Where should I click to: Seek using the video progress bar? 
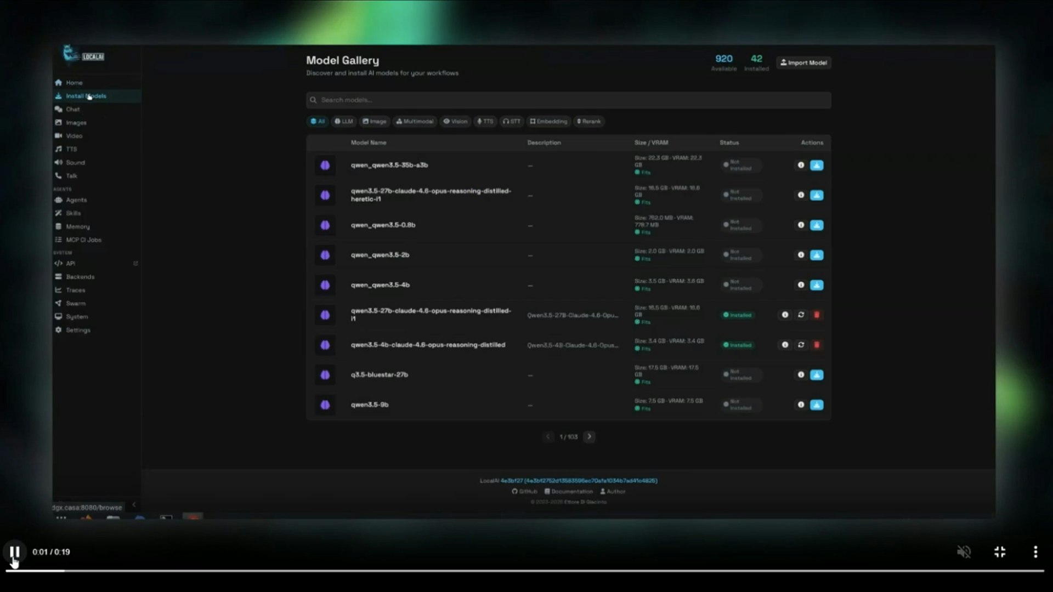pyautogui.click(x=525, y=571)
